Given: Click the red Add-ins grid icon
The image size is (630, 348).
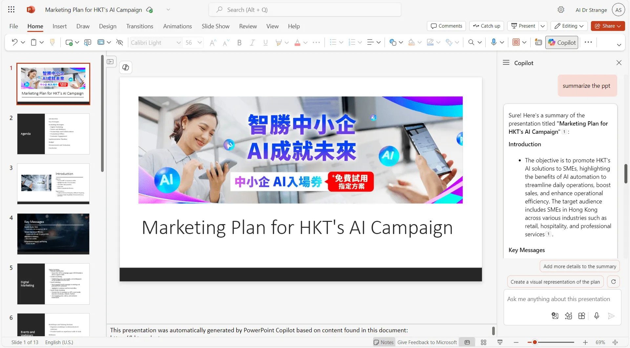Looking at the screenshot, I should 516,42.
